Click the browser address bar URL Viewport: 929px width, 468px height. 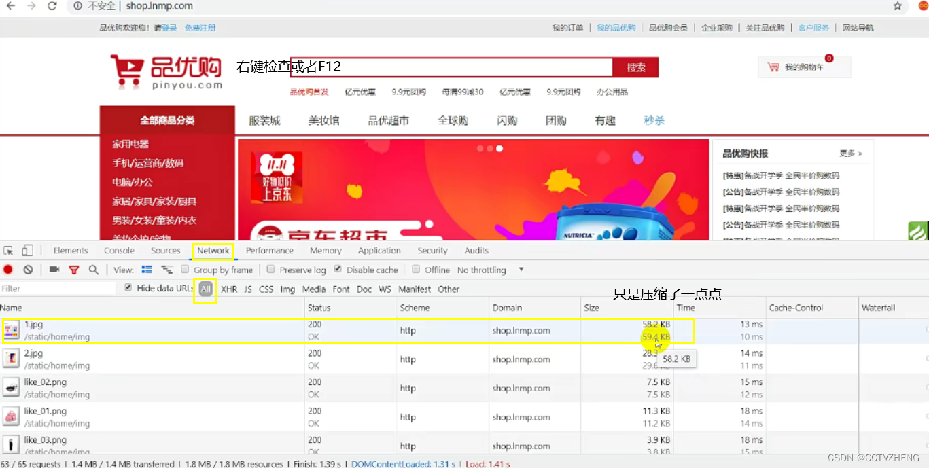pyautogui.click(x=159, y=6)
